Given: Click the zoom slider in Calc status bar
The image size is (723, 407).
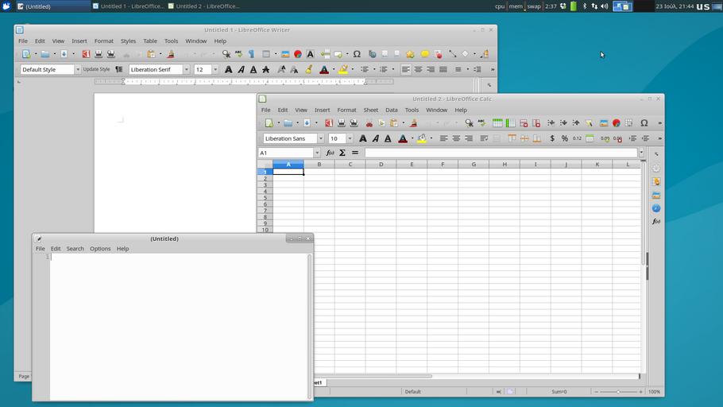Looking at the screenshot, I should point(618,392).
